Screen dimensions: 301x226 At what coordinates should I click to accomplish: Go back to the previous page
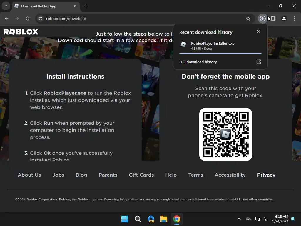coord(6,19)
